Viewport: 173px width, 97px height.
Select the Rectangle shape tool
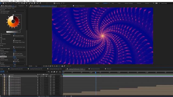(22, 3)
